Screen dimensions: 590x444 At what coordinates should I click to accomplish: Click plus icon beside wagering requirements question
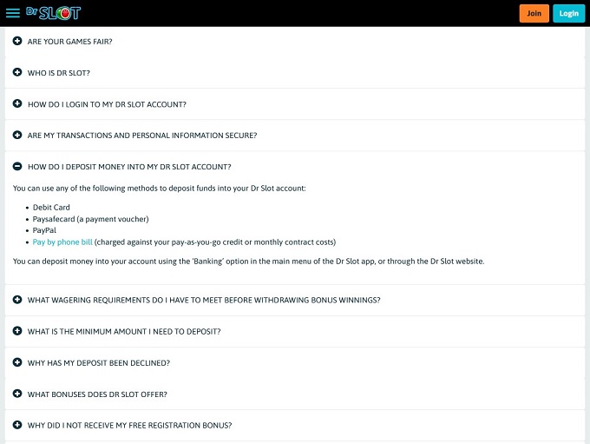[x=17, y=300]
